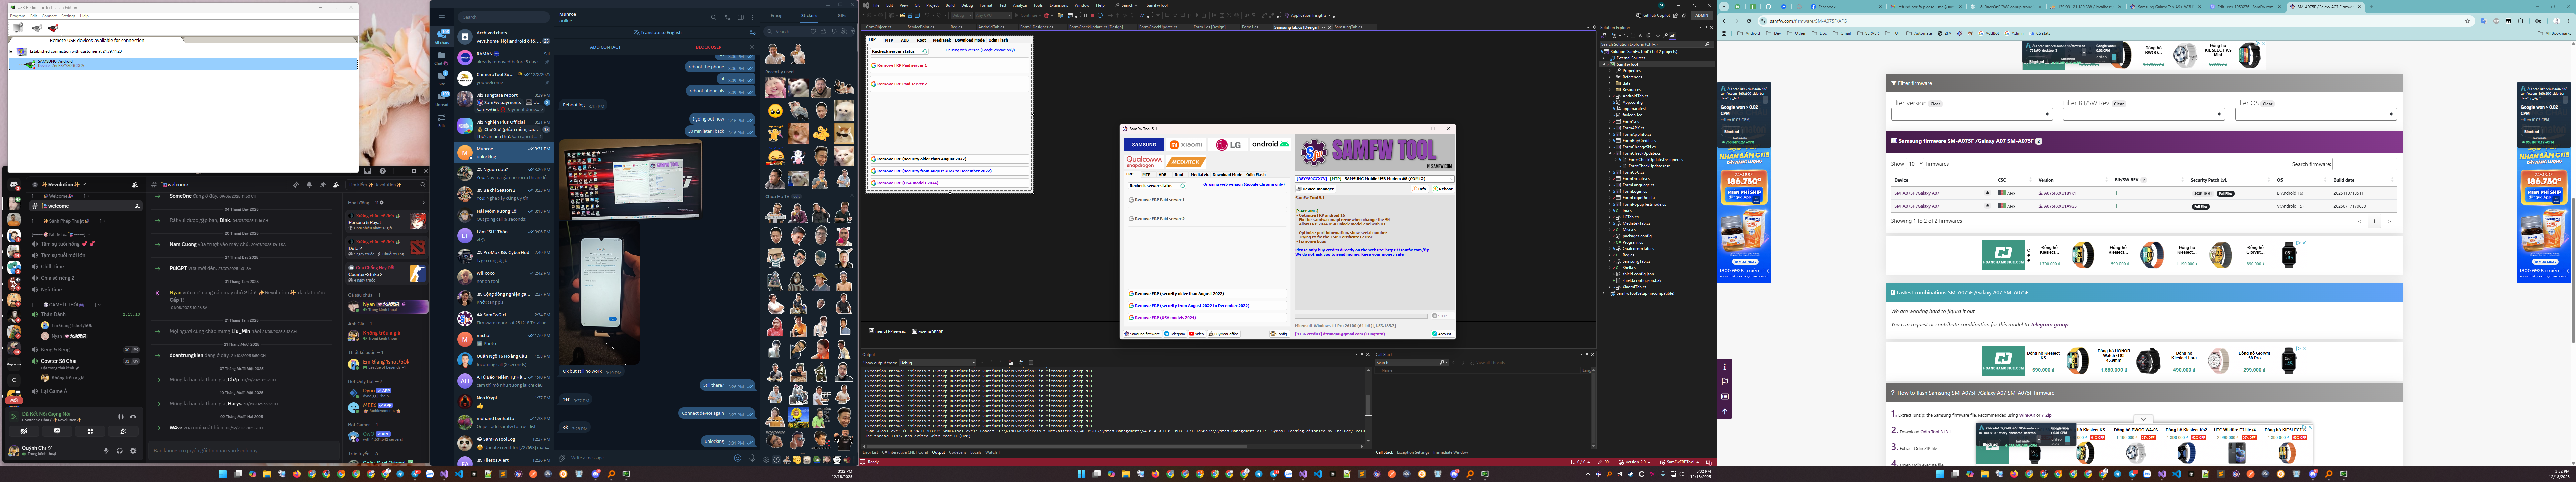Open the https://samfw.com/frp link in the log

(1407, 250)
